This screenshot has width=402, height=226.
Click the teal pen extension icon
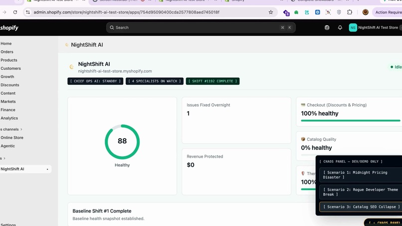(x=307, y=12)
